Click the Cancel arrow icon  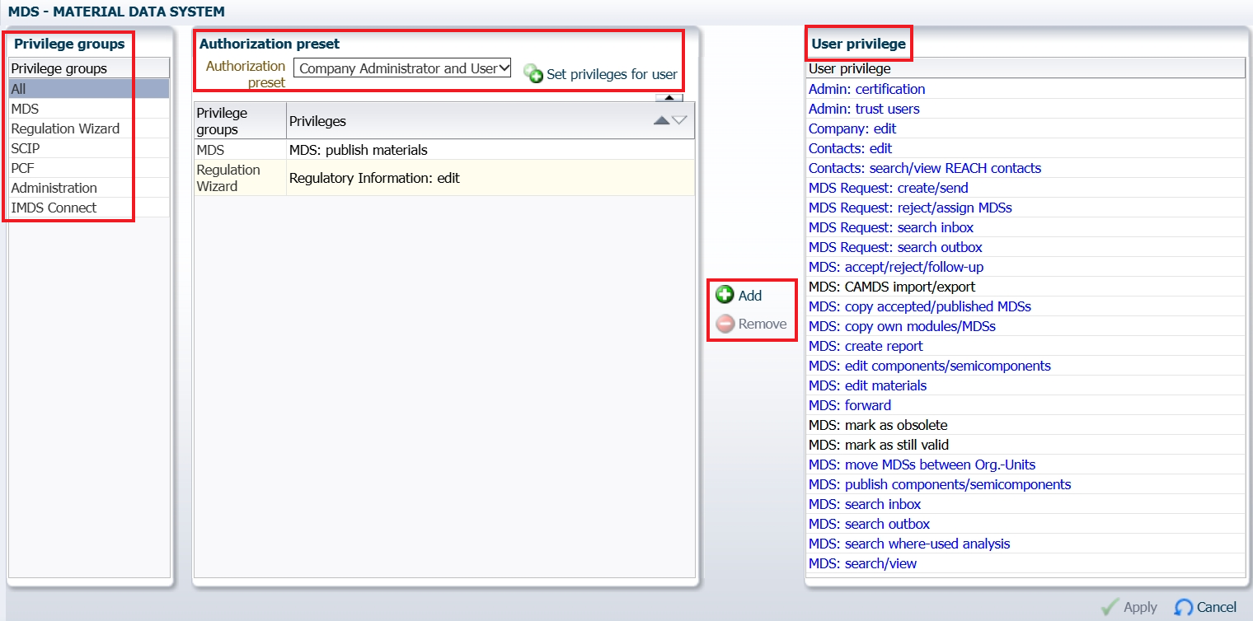tap(1184, 607)
